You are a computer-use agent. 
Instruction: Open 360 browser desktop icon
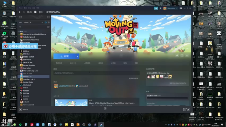point(4,25)
